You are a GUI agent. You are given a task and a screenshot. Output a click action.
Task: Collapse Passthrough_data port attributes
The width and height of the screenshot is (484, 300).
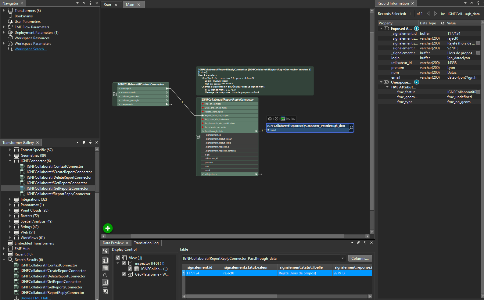click(203, 131)
